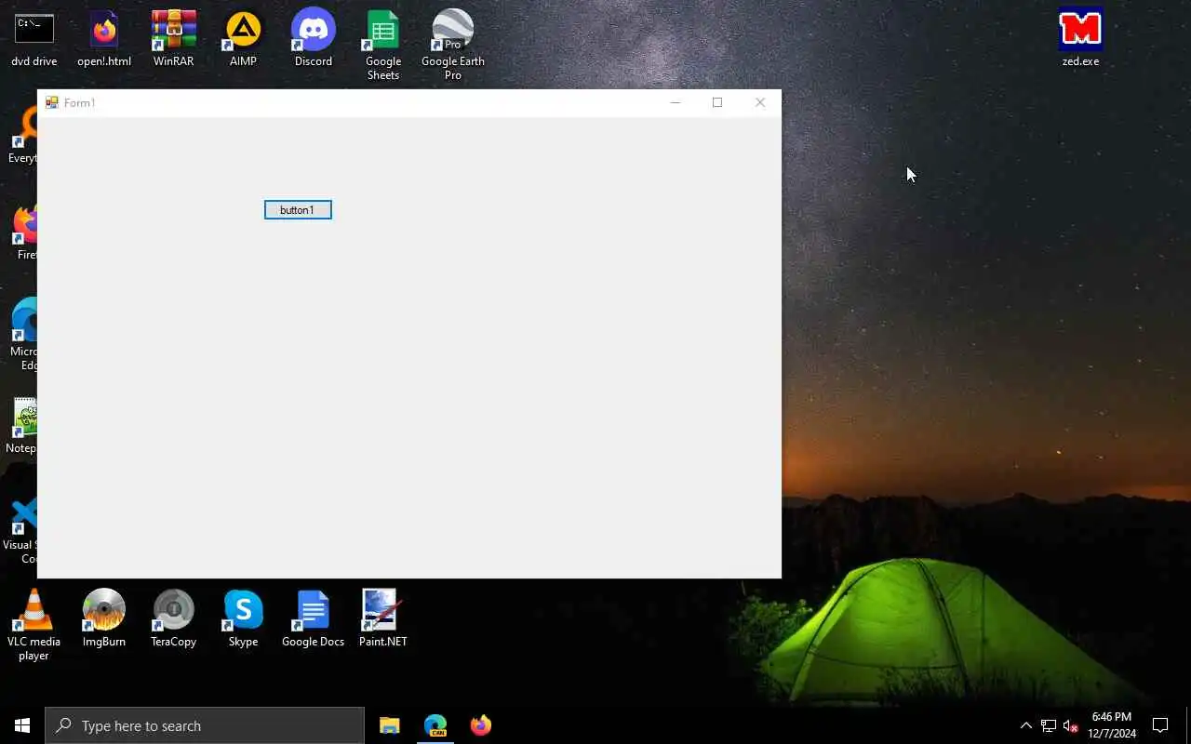Image resolution: width=1191 pixels, height=744 pixels.
Task: Select the AIMP desktop shortcut
Action: coord(243,39)
